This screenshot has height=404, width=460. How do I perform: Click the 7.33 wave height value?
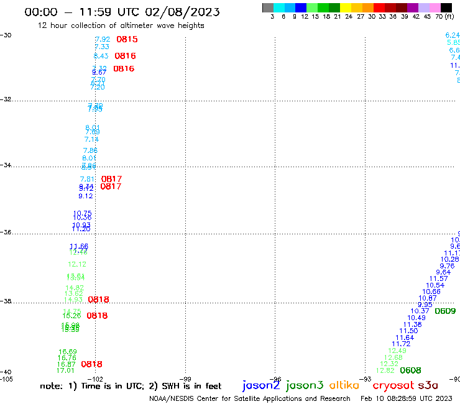pyautogui.click(x=102, y=47)
